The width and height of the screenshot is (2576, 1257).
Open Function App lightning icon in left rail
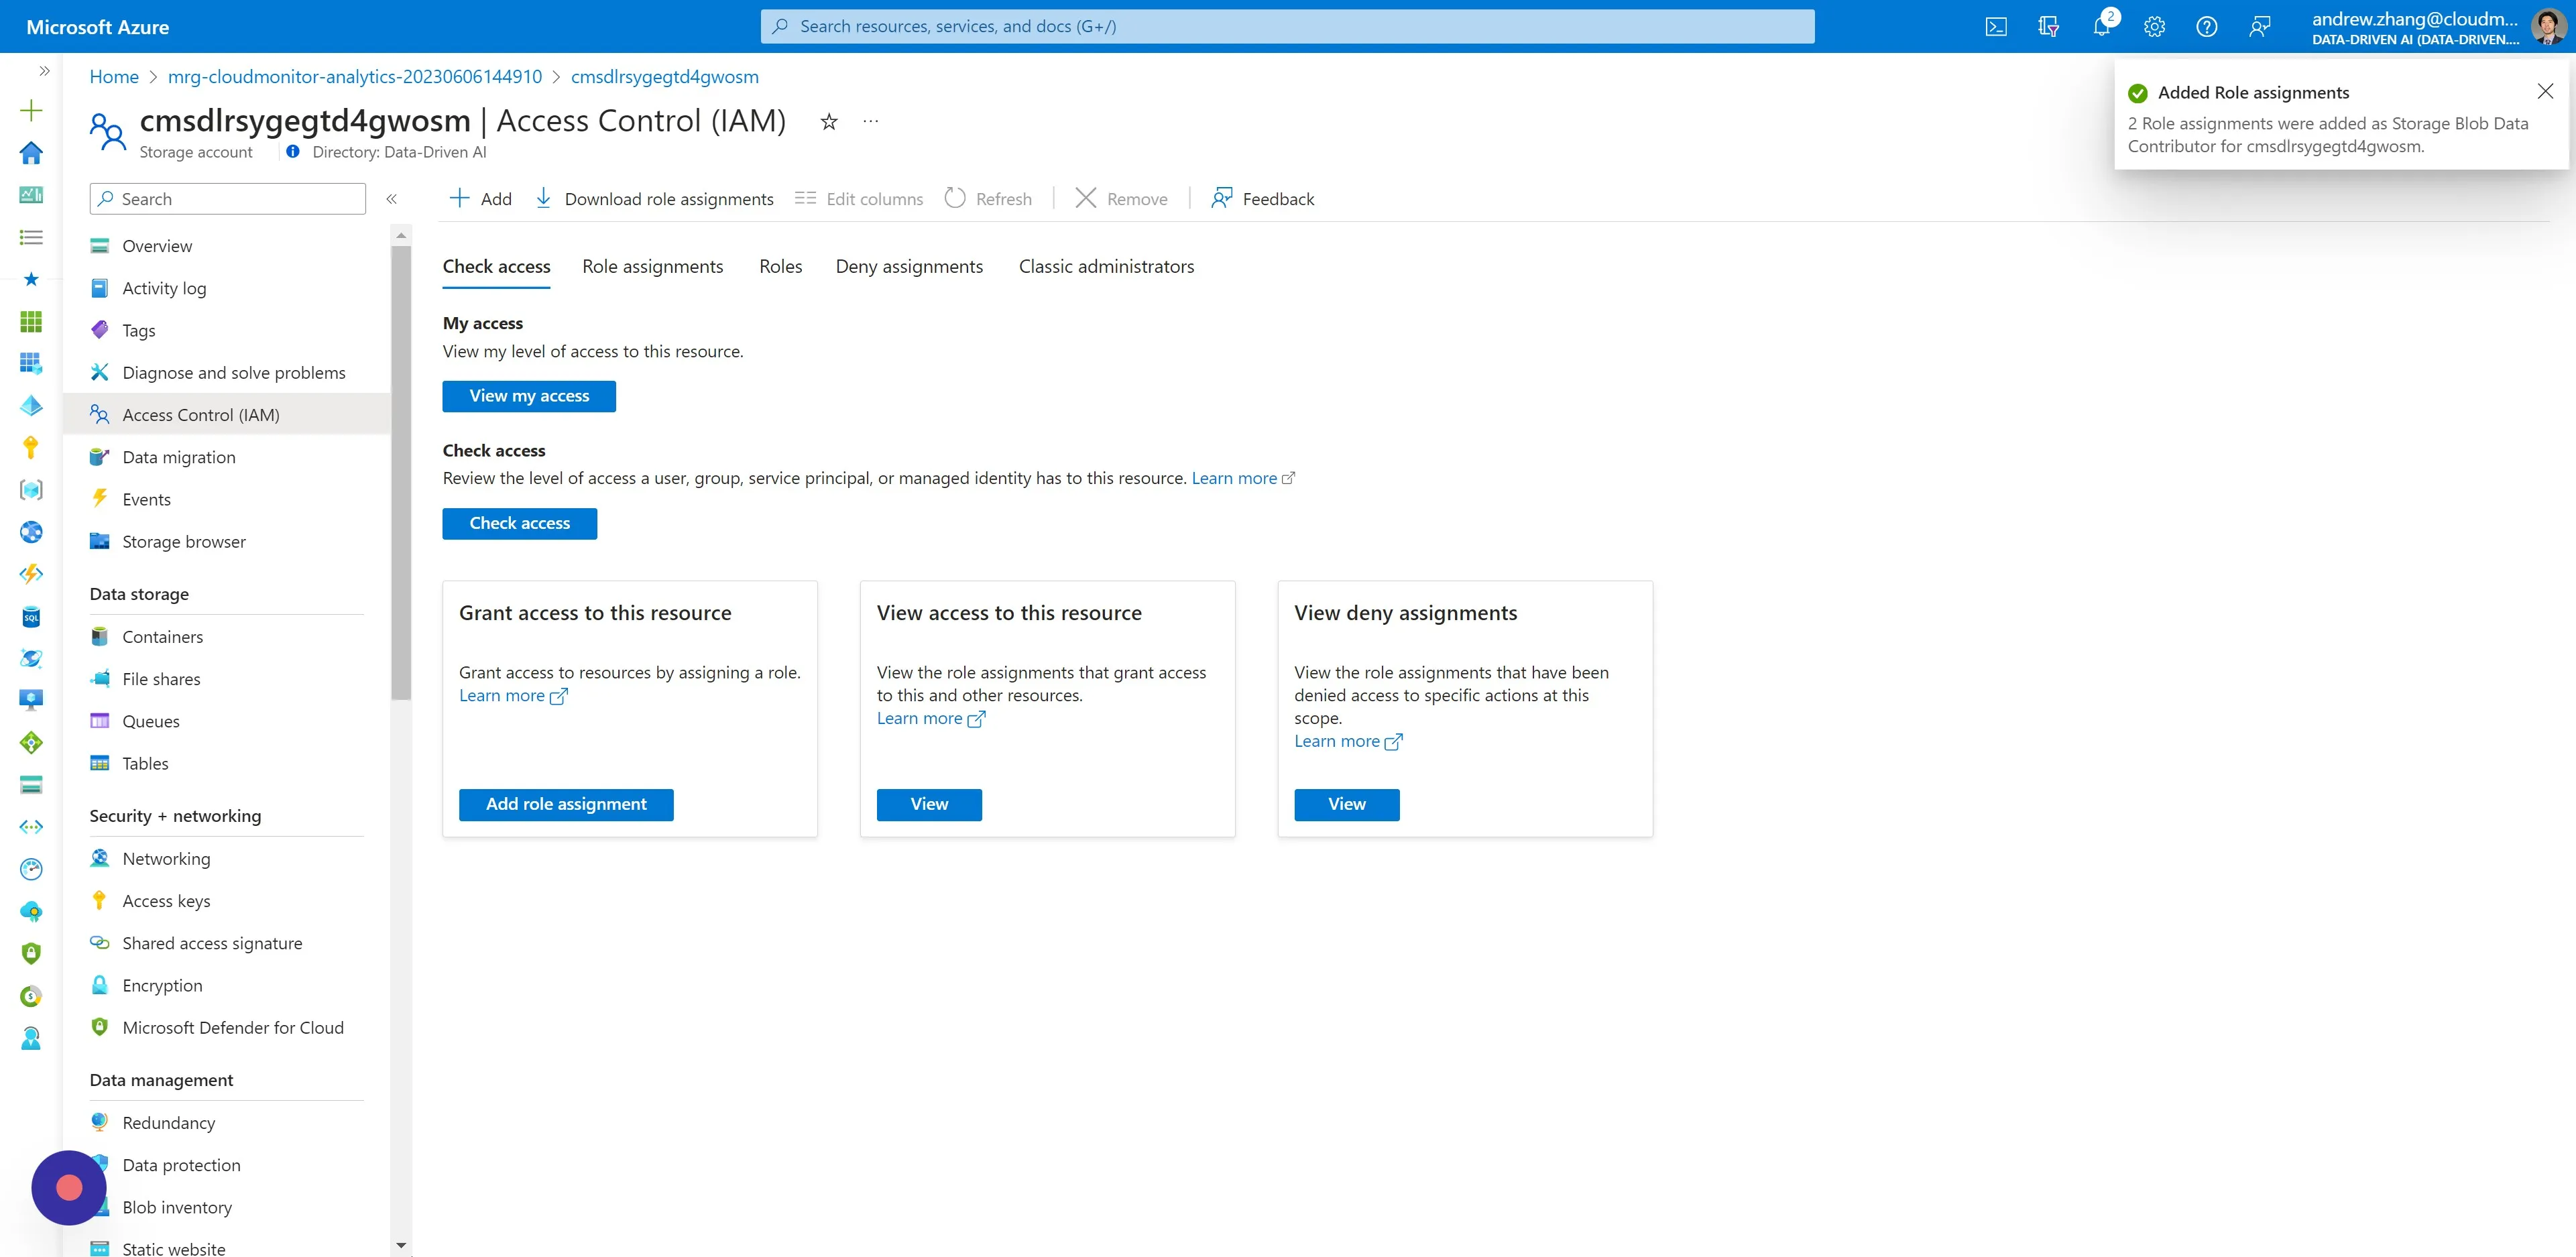[31, 574]
